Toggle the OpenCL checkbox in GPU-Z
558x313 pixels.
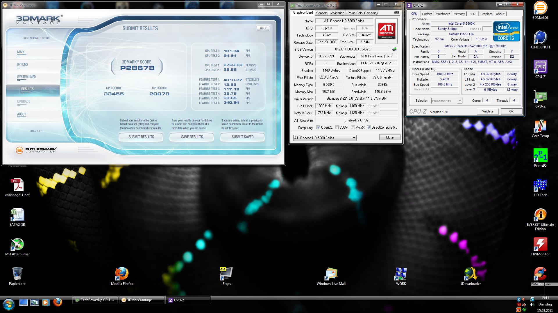click(x=318, y=128)
